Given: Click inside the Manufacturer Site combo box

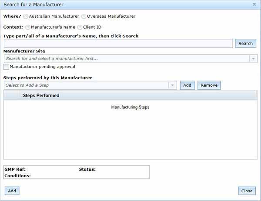Looking at the screenshot, I should [x=126, y=58].
